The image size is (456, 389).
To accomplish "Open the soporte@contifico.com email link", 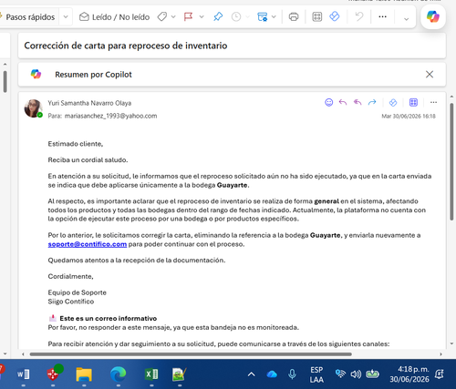I will pyautogui.click(x=88, y=244).
